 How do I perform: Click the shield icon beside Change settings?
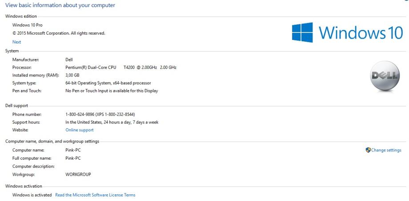tap(368, 150)
